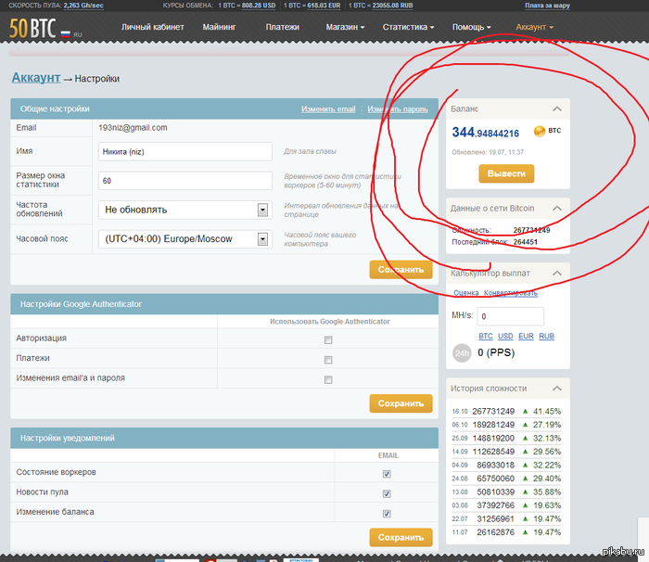649x562 pixels.
Task: Go to Личный кабинет
Action: pos(151,28)
